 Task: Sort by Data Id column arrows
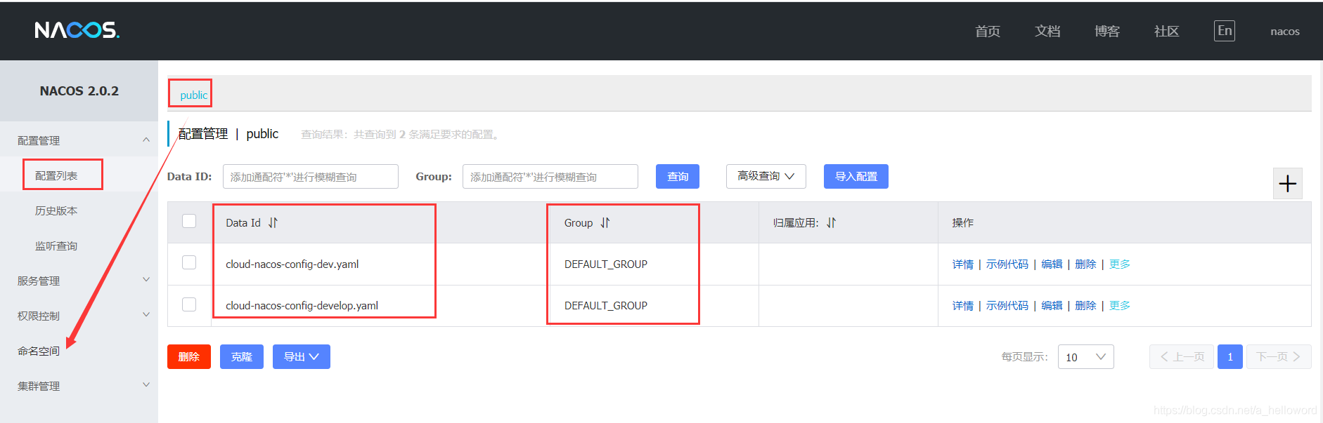[273, 223]
